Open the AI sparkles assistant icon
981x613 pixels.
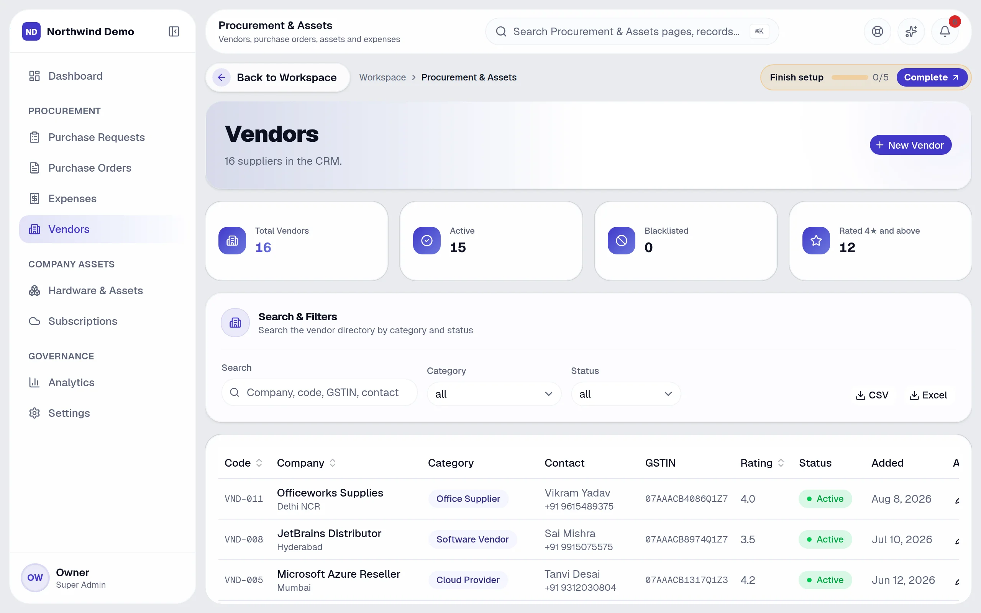point(911,31)
